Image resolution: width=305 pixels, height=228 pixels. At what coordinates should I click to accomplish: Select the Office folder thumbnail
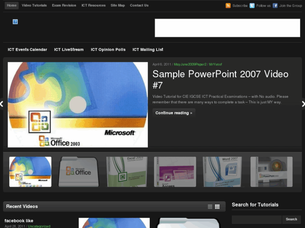pyautogui.click(x=78, y=172)
